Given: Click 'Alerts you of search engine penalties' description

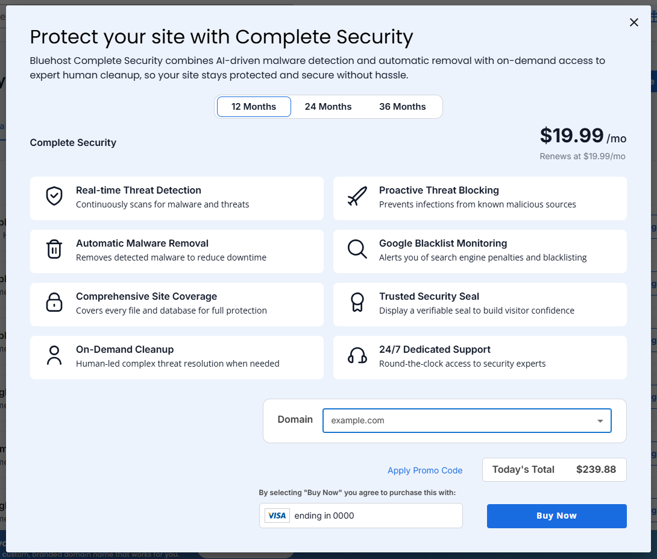Looking at the screenshot, I should click(483, 257).
